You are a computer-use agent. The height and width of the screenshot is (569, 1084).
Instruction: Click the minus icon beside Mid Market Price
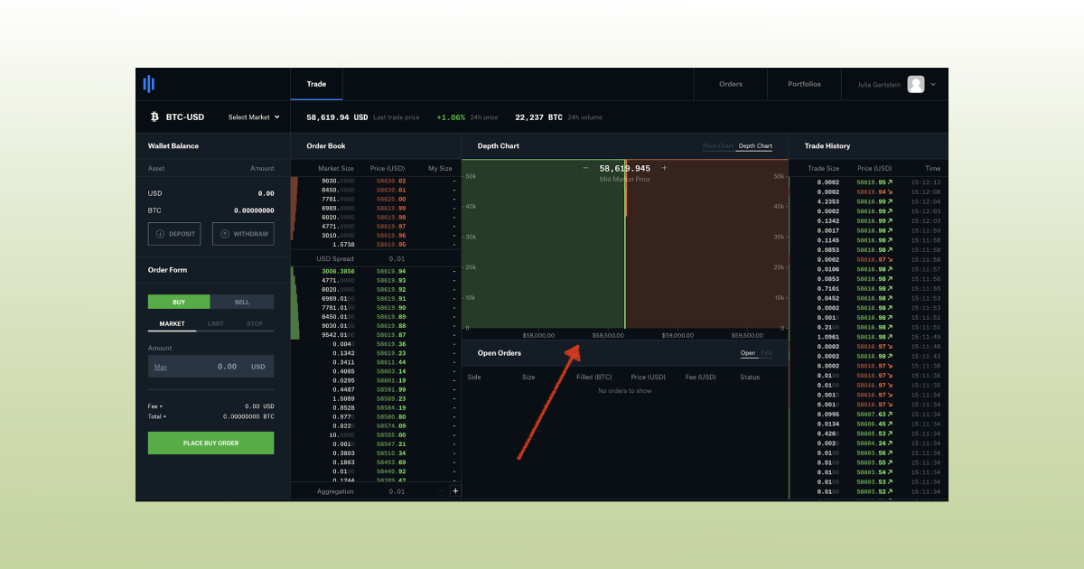tap(586, 168)
